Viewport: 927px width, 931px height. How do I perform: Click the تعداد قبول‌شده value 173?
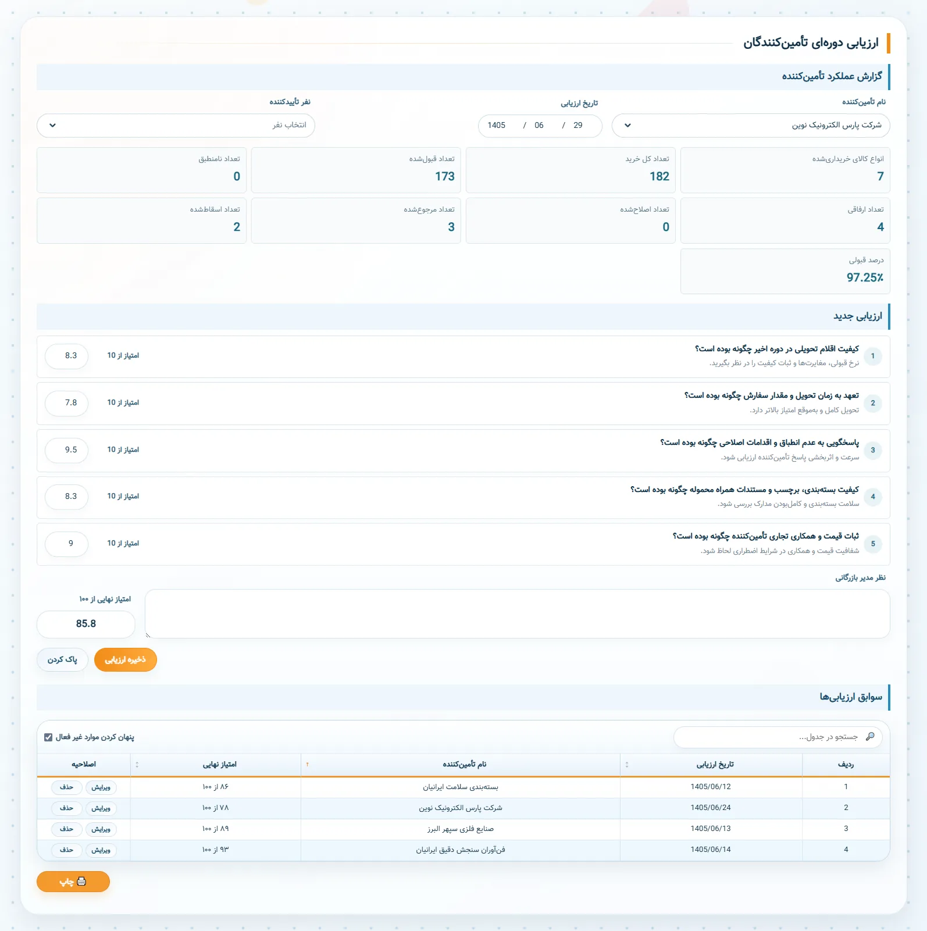coord(445,177)
